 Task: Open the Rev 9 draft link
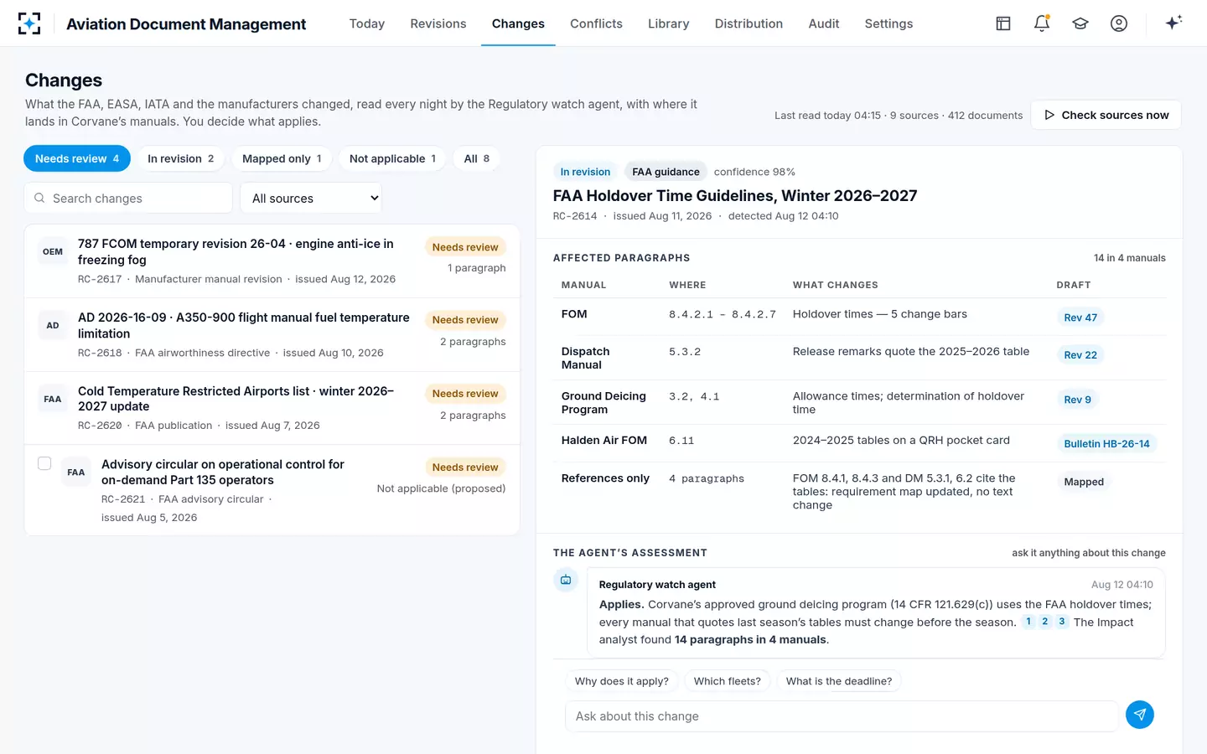[x=1077, y=400]
